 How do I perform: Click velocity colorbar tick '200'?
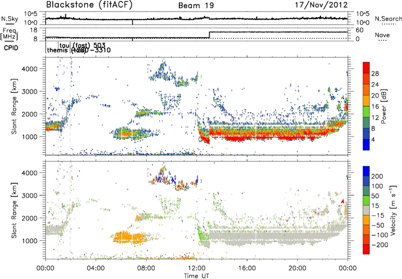377,176
